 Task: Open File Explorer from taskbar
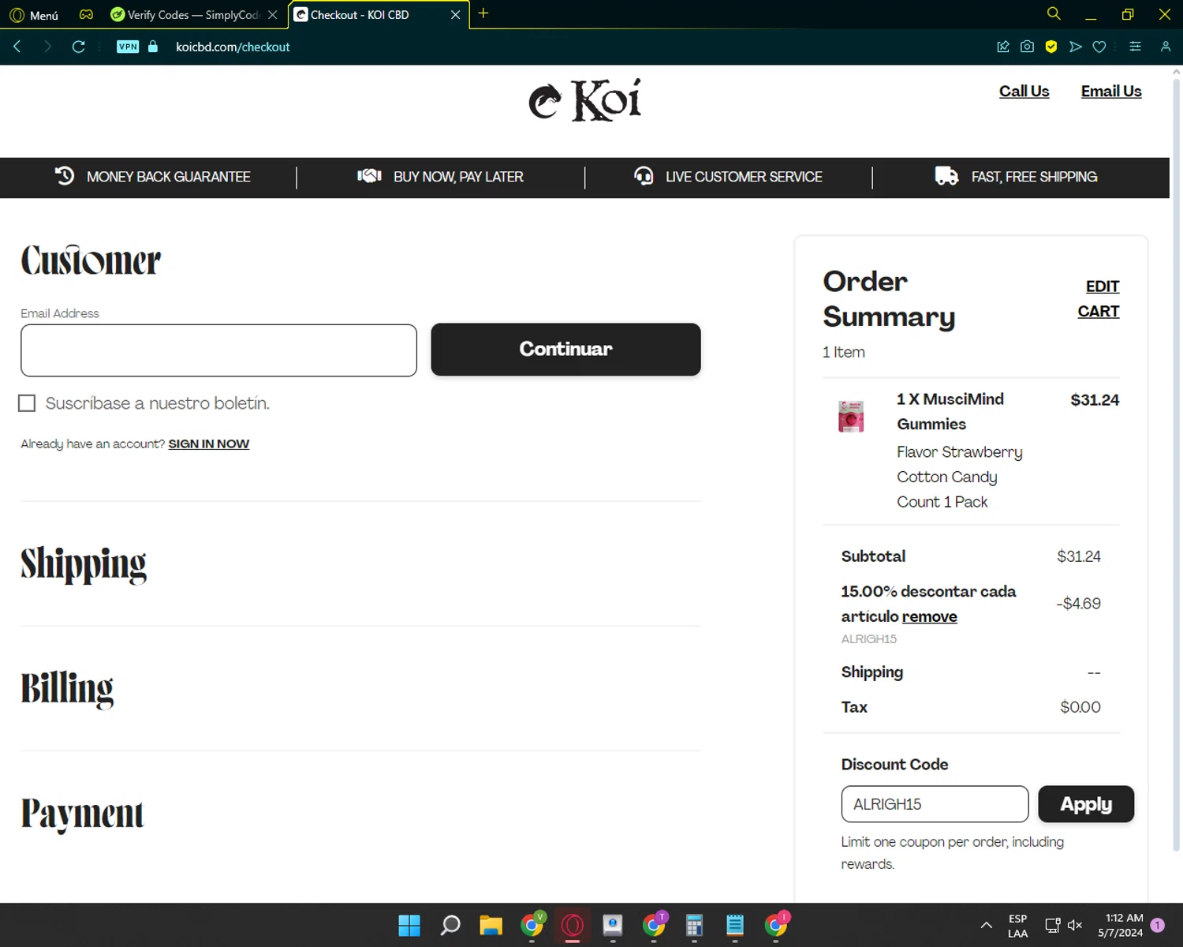point(491,925)
